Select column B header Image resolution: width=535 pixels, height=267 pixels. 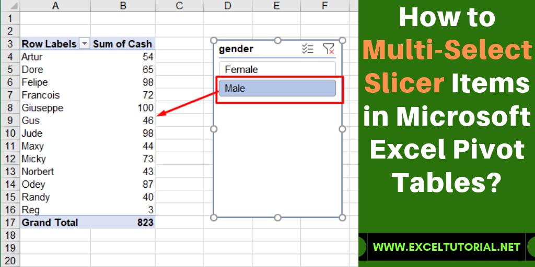point(123,5)
